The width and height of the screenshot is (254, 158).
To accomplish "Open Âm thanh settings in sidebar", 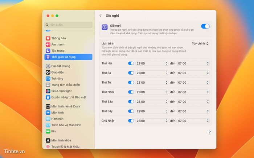I will click(68, 44).
